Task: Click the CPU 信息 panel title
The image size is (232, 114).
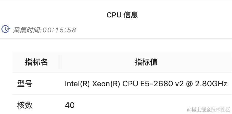Action: pos(122,15)
